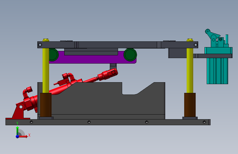
Task: Select the yellow bolt head above right post
Action: [x=190, y=40]
